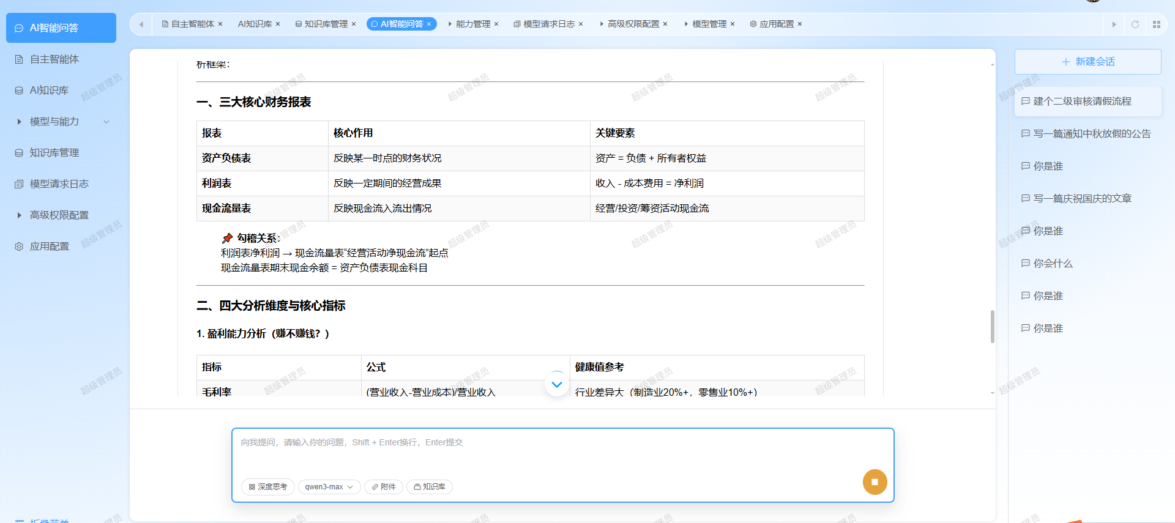Open conversation 写一篇庆祝国庆的文章

point(1088,199)
